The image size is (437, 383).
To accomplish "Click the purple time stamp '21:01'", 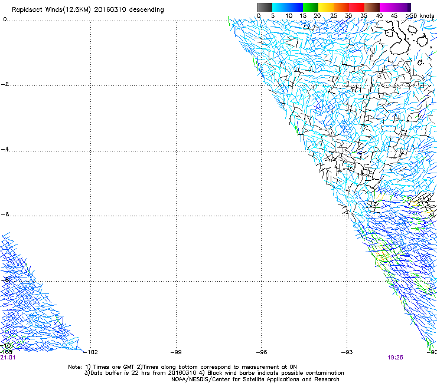I will click(8, 358).
